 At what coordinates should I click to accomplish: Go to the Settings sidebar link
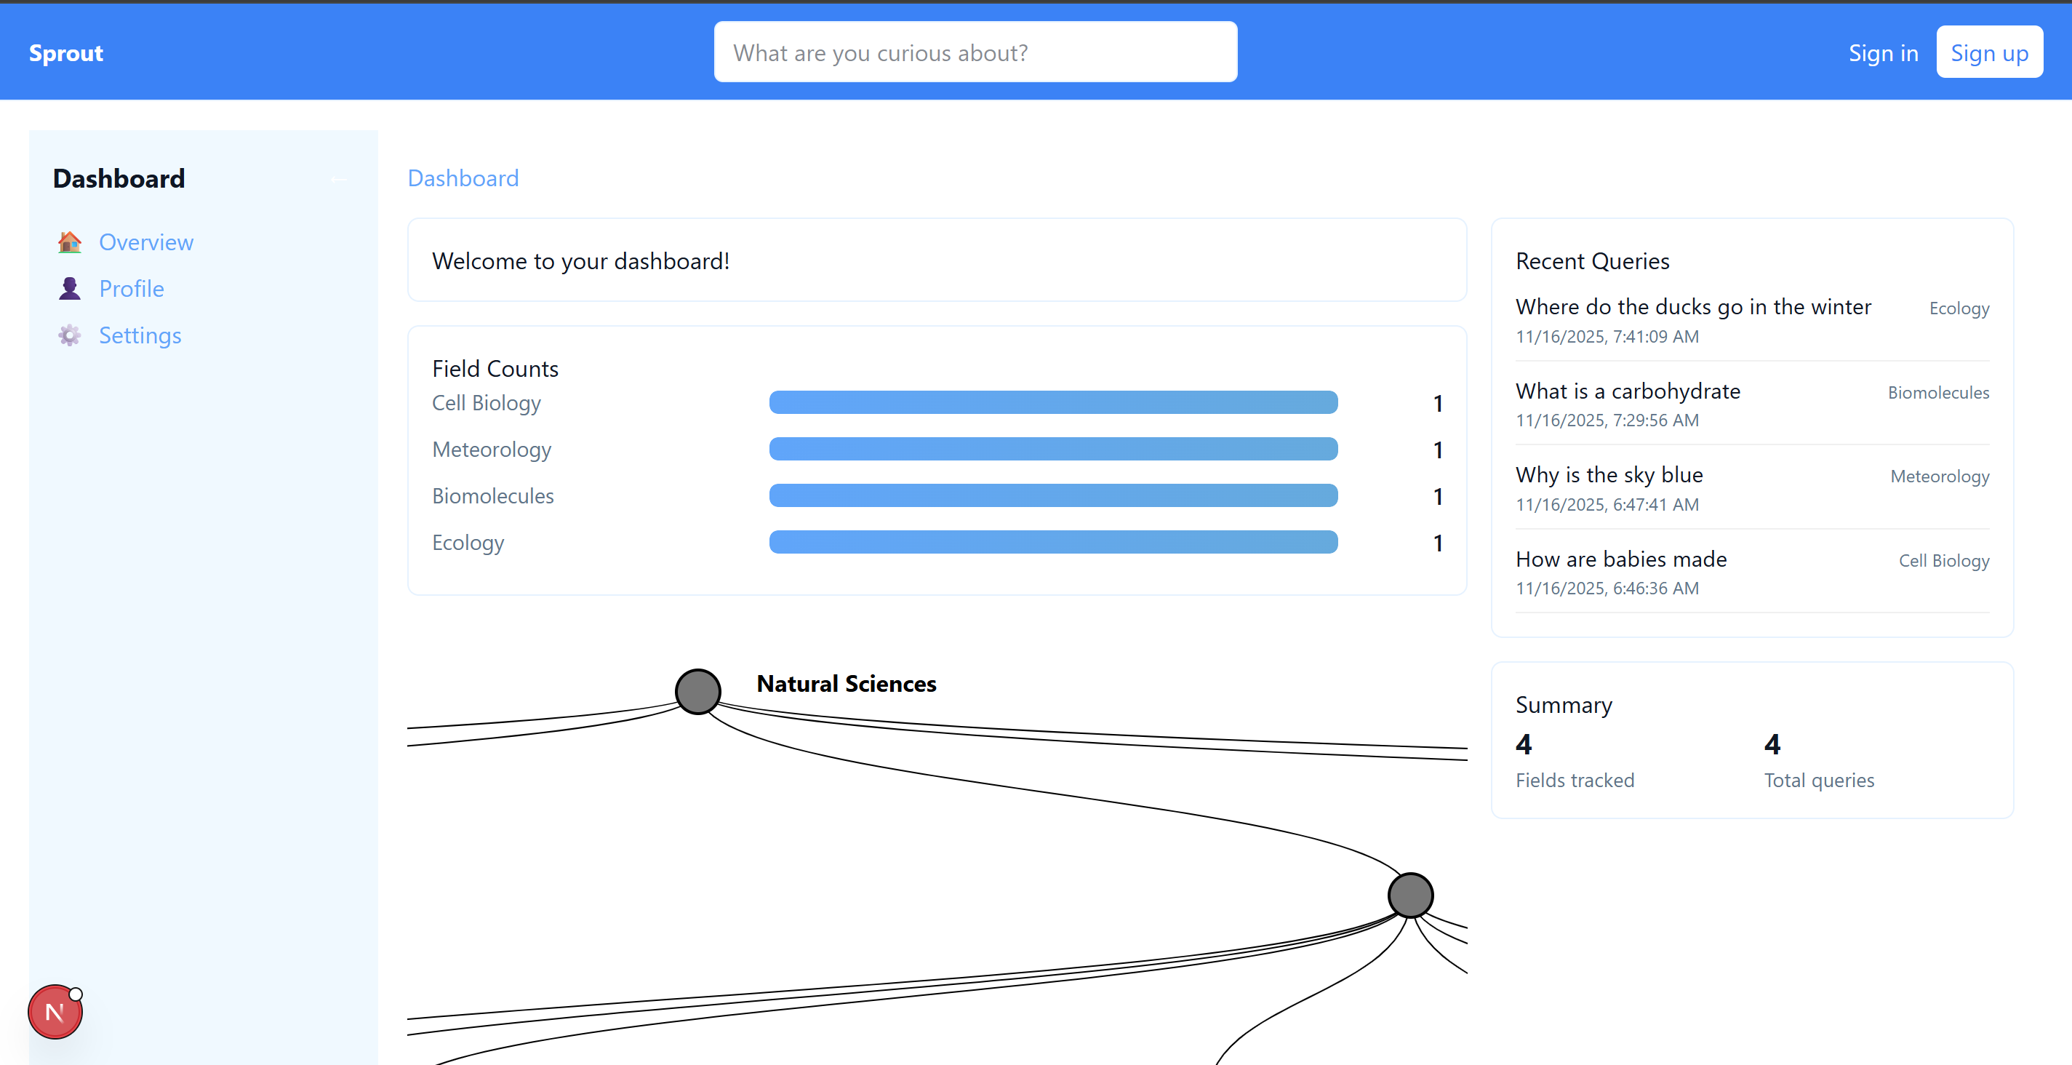(x=140, y=335)
